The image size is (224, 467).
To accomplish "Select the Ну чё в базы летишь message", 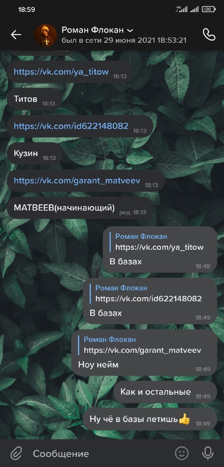I will pyautogui.click(x=150, y=419).
